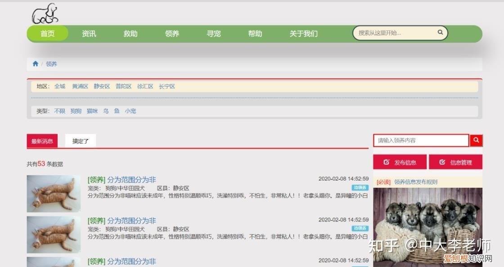Filter region by 普陀区
The width and height of the screenshot is (504, 267).
pos(124,86)
